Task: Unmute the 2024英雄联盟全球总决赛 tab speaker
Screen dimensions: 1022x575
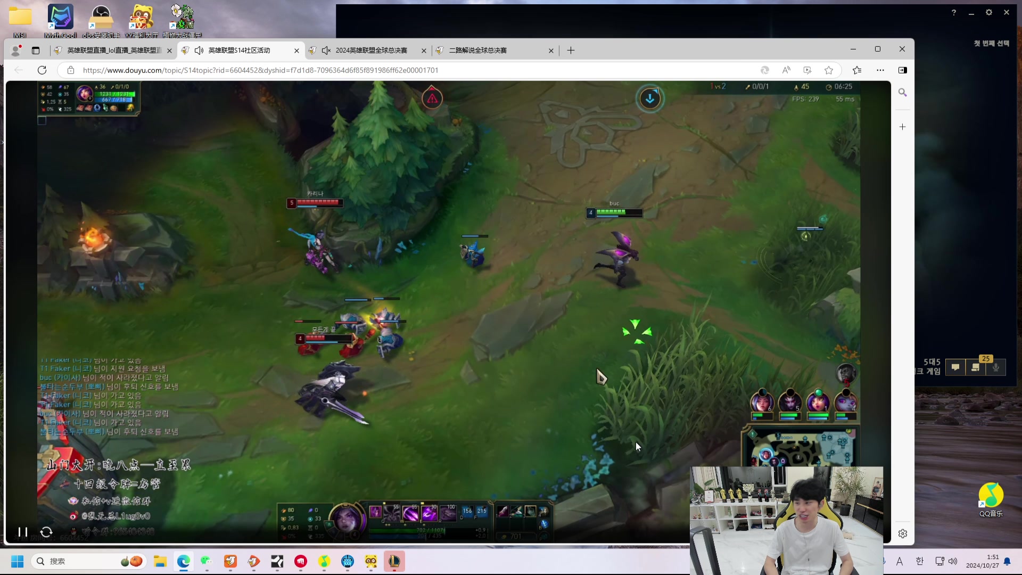Action: click(x=326, y=51)
